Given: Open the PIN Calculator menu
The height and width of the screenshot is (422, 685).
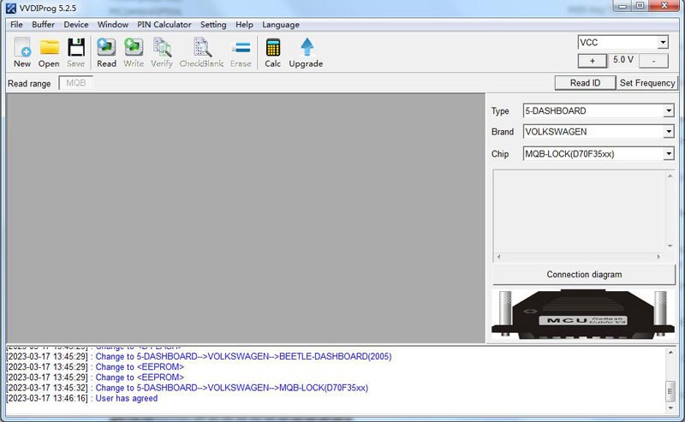Looking at the screenshot, I should (x=164, y=25).
